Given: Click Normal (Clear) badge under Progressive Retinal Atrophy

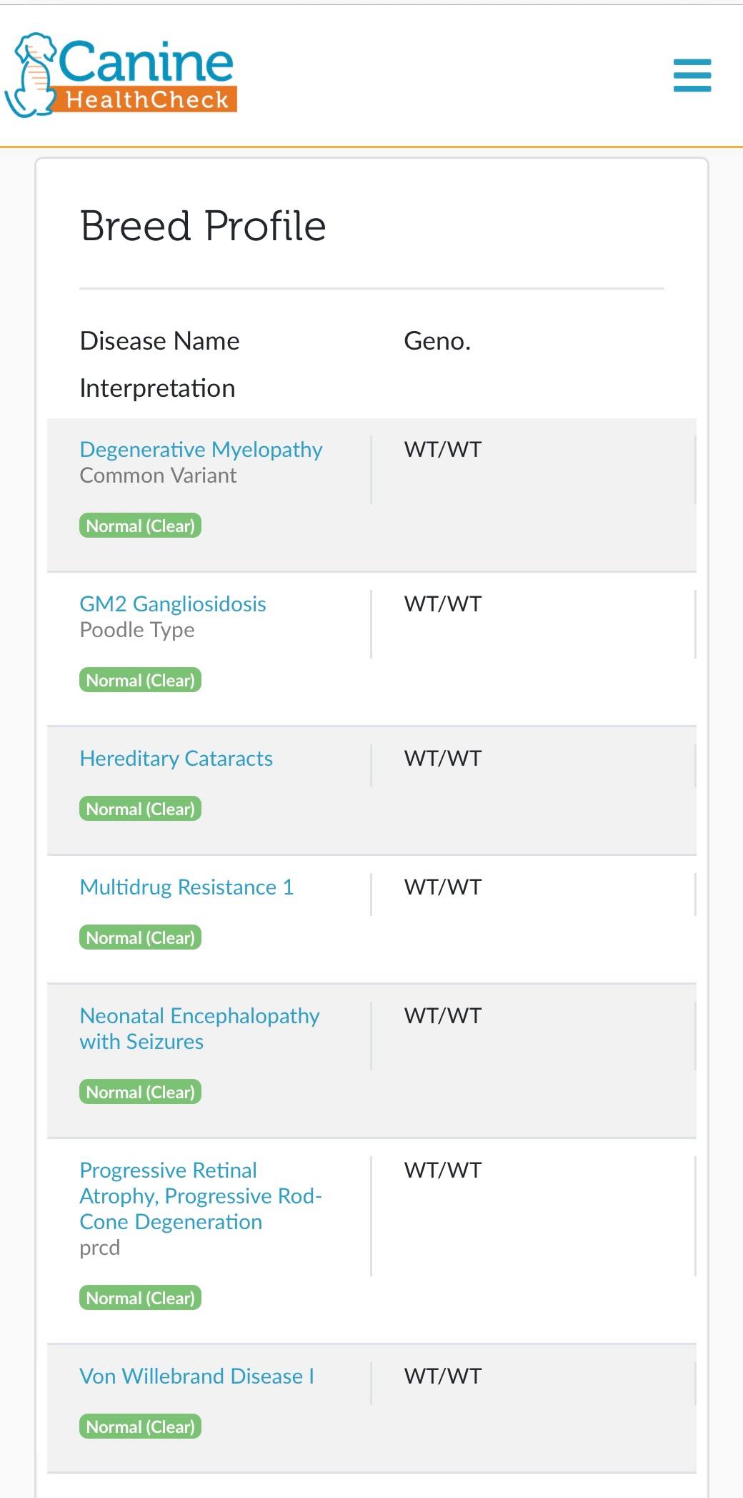Looking at the screenshot, I should [140, 1298].
